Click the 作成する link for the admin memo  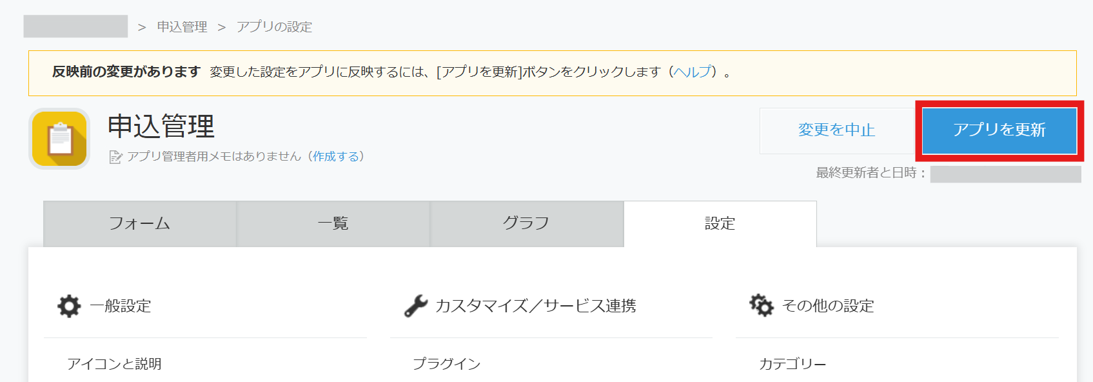[x=335, y=156]
